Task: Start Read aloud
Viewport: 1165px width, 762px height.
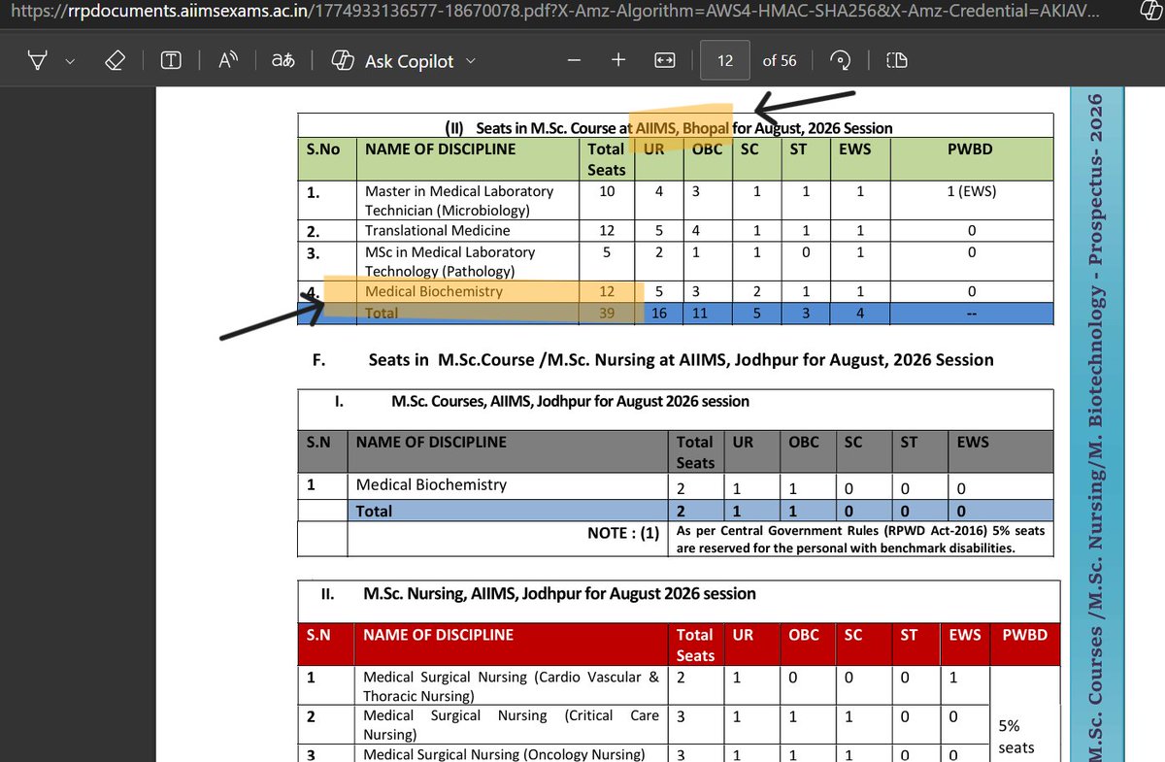Action: (228, 60)
